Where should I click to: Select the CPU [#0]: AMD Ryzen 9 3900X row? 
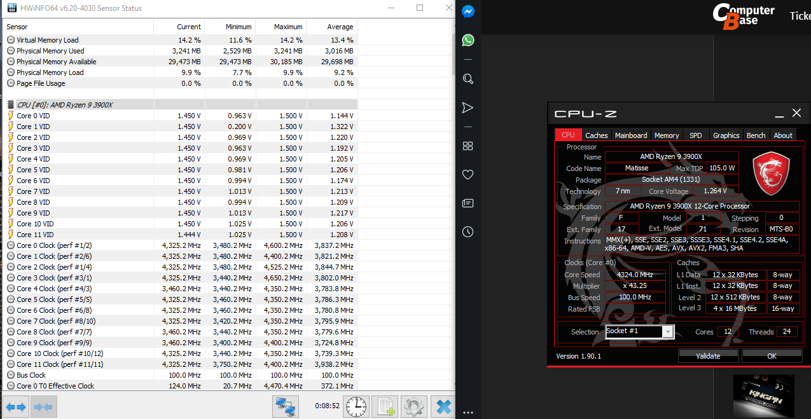tap(179, 104)
